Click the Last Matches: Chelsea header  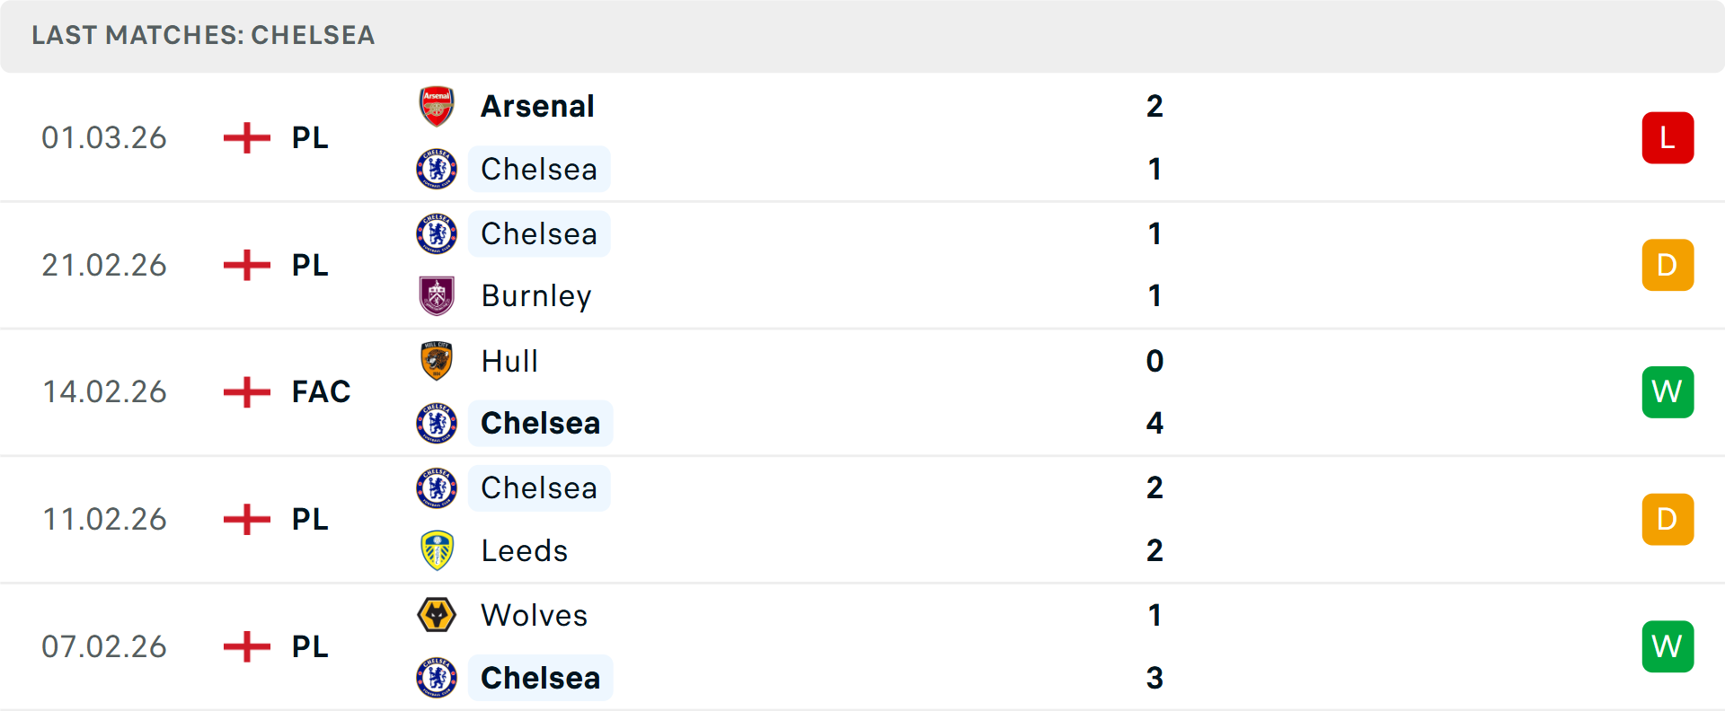[x=203, y=35]
